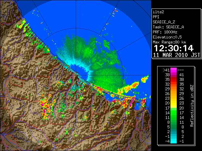Pick the purple swatch for 38 to 41 dBZ

point(174,75)
